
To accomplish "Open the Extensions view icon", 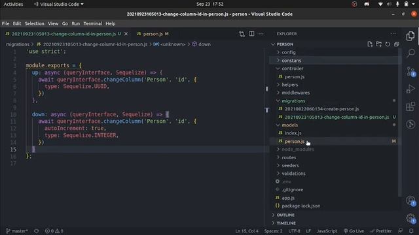I will 410,106.
